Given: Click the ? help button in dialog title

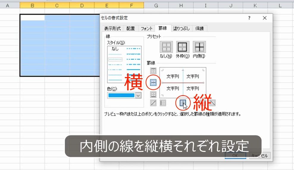Looking at the screenshot, I should click(x=249, y=18).
